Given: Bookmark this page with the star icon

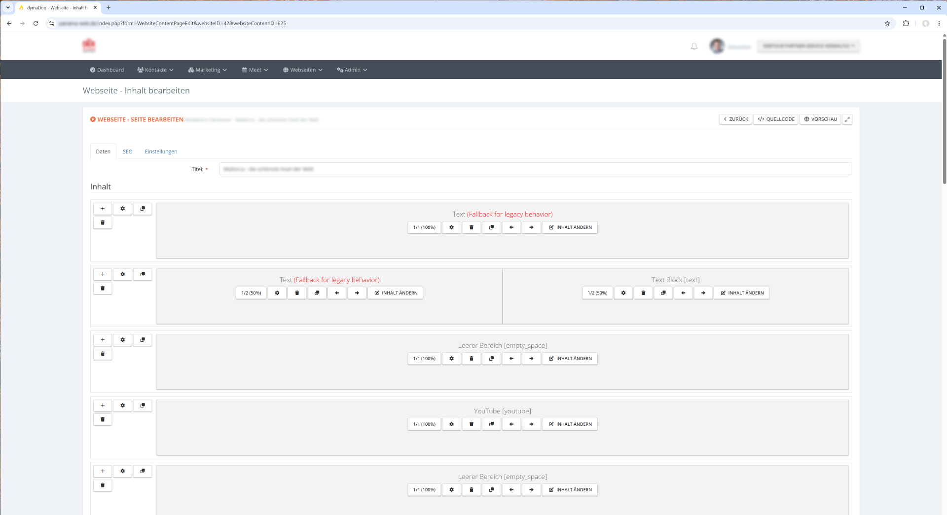Looking at the screenshot, I should pos(887,23).
